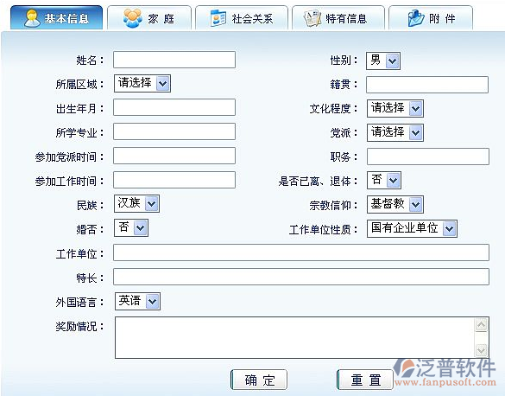
Task: Click the user icon on 基本信息 tab
Action: (x=32, y=18)
